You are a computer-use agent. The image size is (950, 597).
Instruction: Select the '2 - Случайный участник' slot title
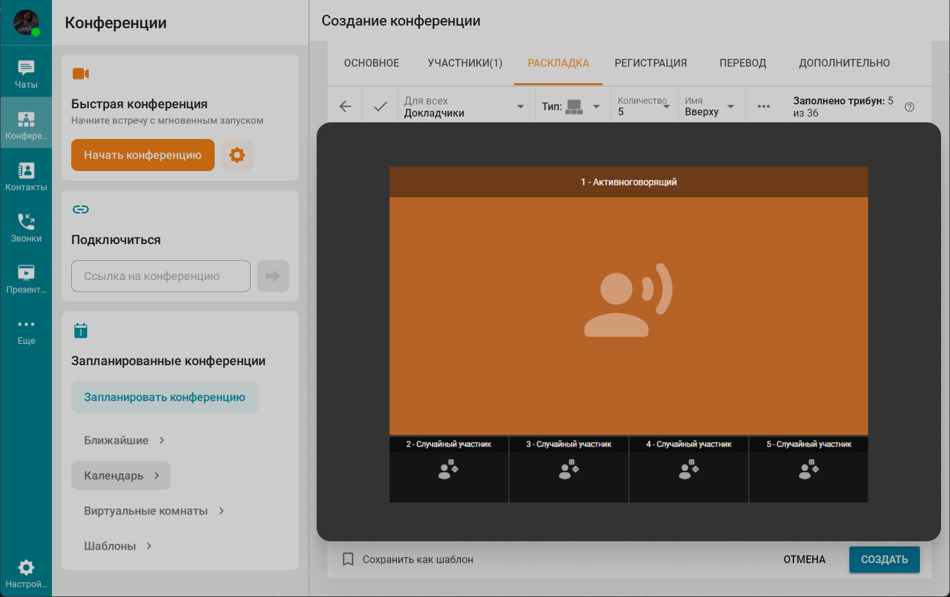pos(449,444)
